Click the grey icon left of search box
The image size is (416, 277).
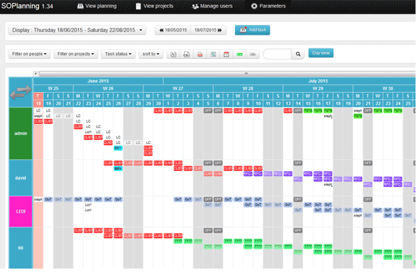252,53
